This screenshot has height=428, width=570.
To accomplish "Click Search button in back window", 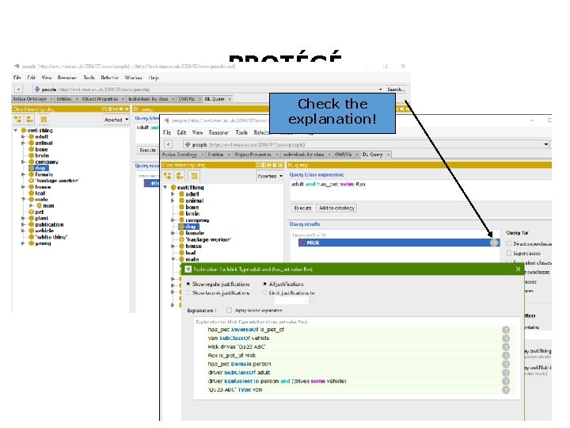I will pyautogui.click(x=396, y=89).
